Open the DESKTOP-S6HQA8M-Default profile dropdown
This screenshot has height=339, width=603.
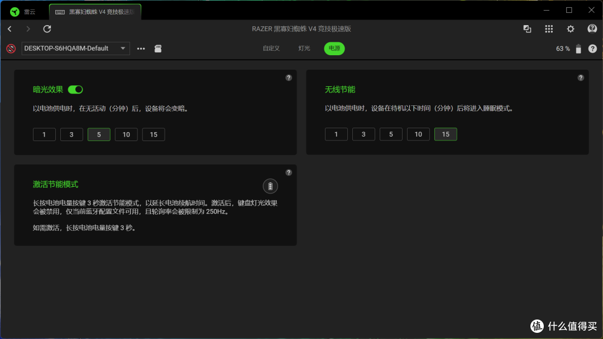[76, 49]
